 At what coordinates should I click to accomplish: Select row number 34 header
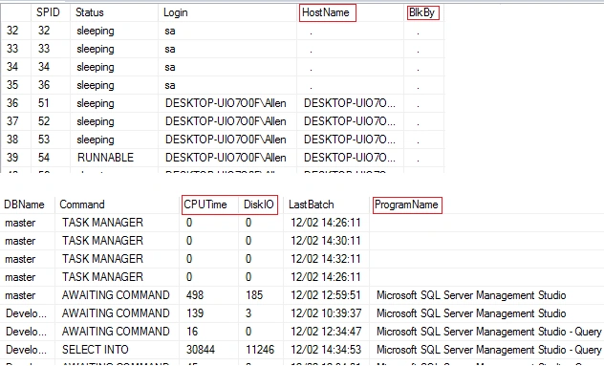pyautogui.click(x=12, y=67)
